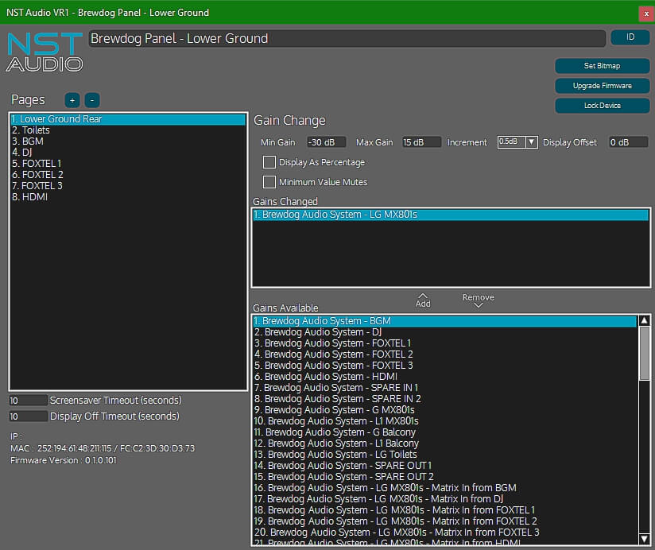Click the ID button
The image size is (655, 550).
(630, 37)
